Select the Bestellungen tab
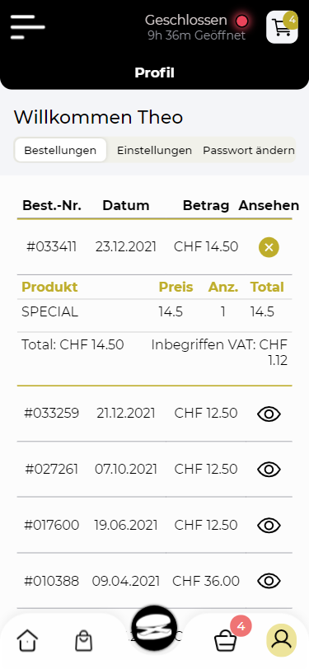The image size is (309, 669). pyautogui.click(x=60, y=150)
